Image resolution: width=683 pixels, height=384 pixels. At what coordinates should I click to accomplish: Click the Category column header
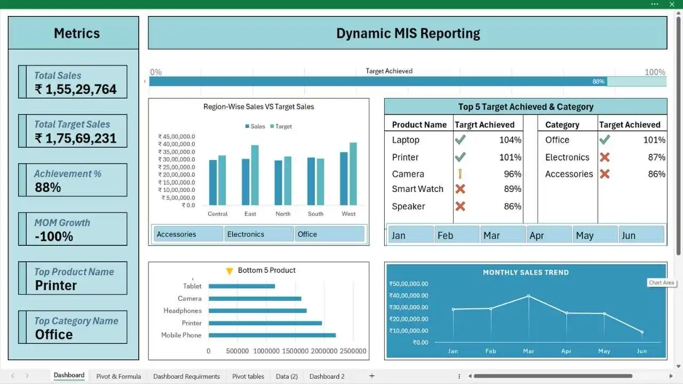click(562, 124)
